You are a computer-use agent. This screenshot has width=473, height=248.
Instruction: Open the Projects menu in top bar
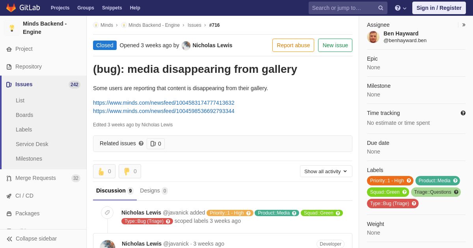pyautogui.click(x=60, y=8)
